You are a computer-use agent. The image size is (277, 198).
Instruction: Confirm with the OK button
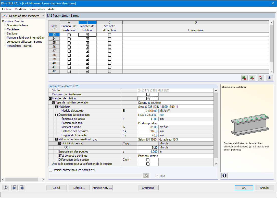pyautogui.click(x=244, y=188)
